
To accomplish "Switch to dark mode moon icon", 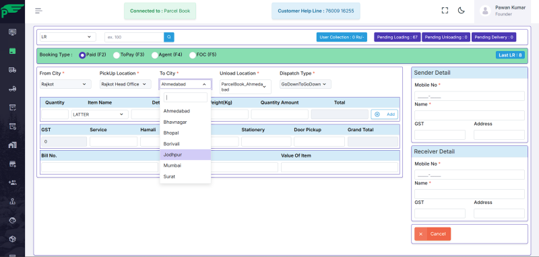I will [462, 11].
